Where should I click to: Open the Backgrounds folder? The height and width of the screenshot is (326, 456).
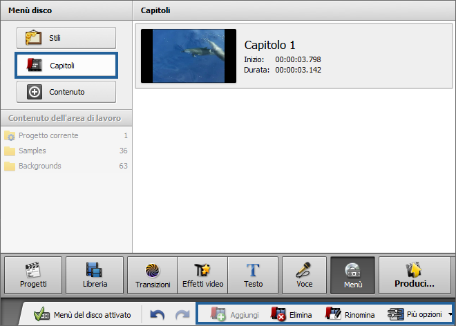pyautogui.click(x=66, y=166)
